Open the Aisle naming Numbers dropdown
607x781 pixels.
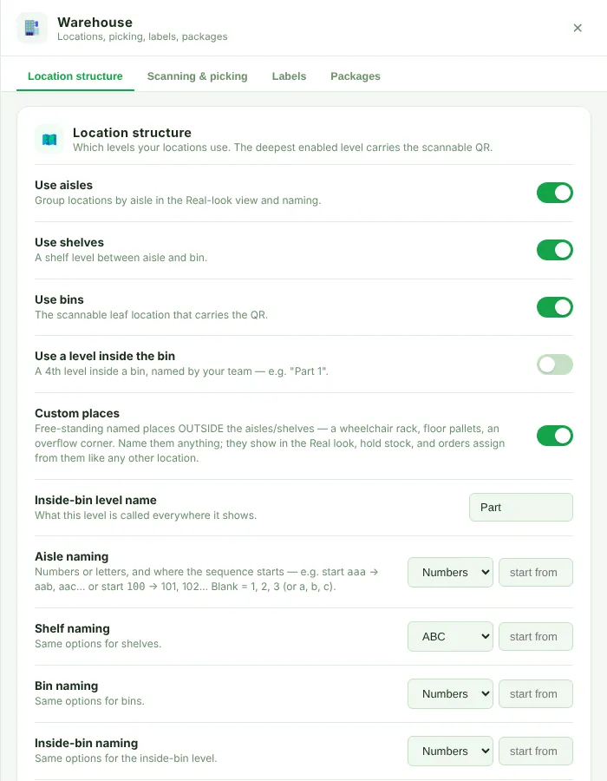tap(450, 573)
